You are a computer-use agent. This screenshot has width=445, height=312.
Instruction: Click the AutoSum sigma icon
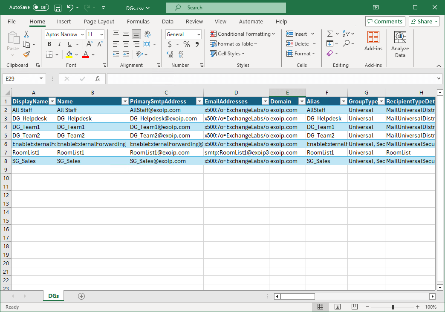[x=329, y=34]
